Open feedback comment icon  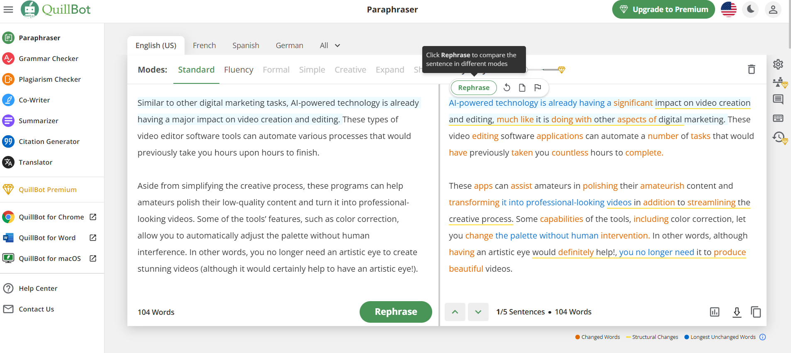coord(778,100)
